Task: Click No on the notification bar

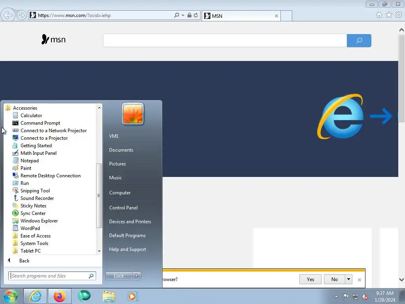Action: pyautogui.click(x=335, y=279)
